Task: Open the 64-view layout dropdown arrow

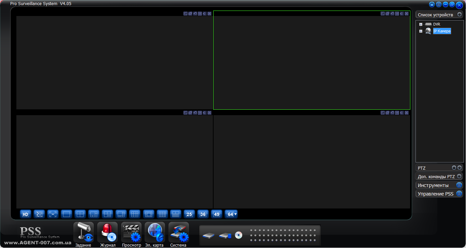Action: 235,214
